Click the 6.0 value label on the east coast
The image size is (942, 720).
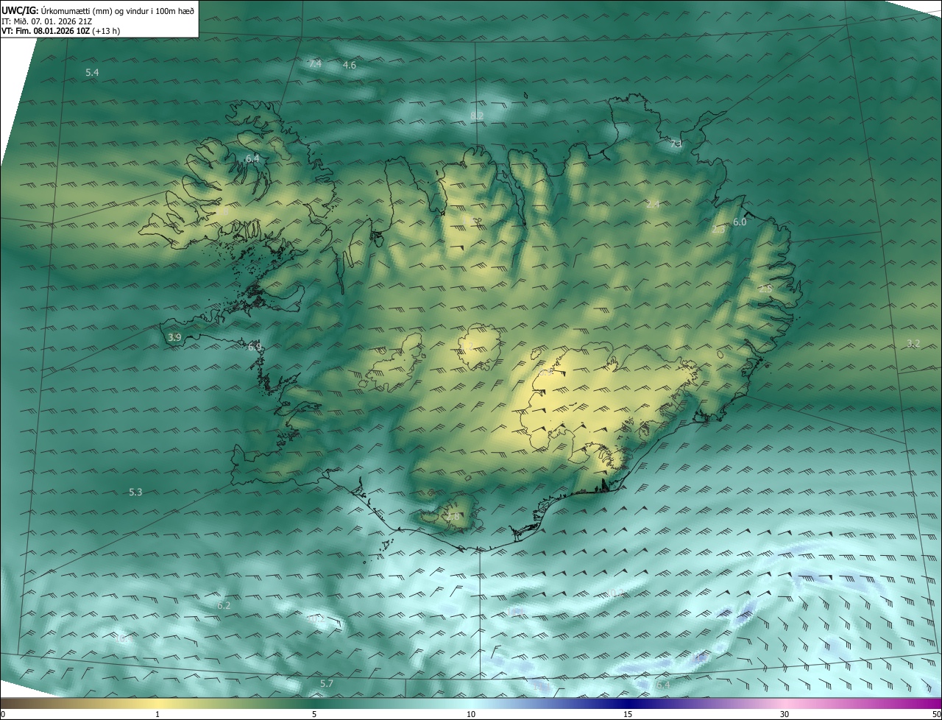tap(740, 222)
